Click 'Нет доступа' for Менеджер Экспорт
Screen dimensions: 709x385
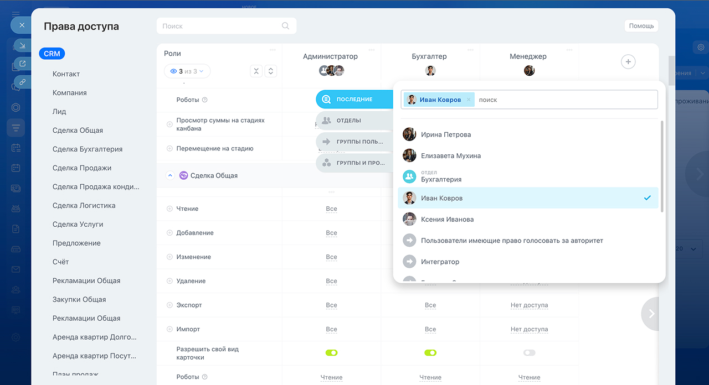[529, 305]
